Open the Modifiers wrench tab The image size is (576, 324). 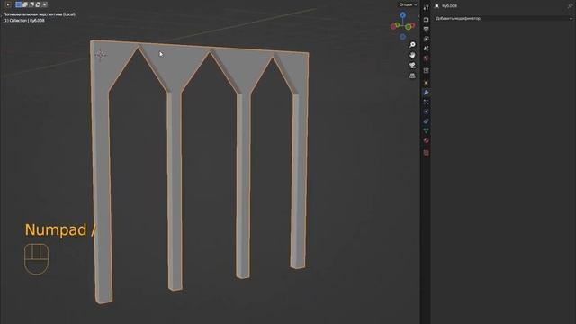pos(426,93)
